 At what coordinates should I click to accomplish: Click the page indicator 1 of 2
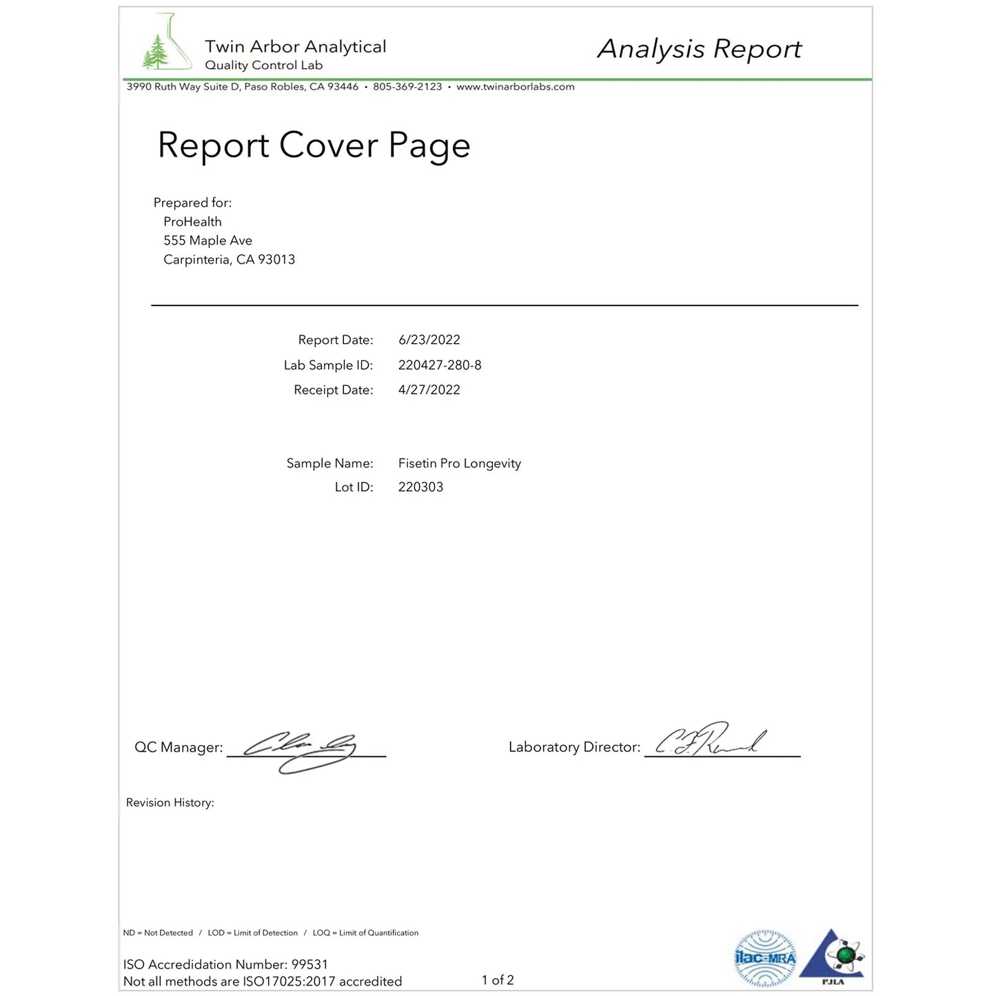click(x=498, y=980)
